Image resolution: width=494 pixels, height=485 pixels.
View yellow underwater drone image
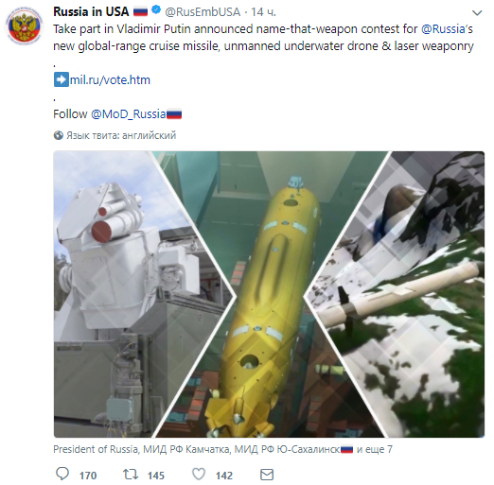(270, 294)
